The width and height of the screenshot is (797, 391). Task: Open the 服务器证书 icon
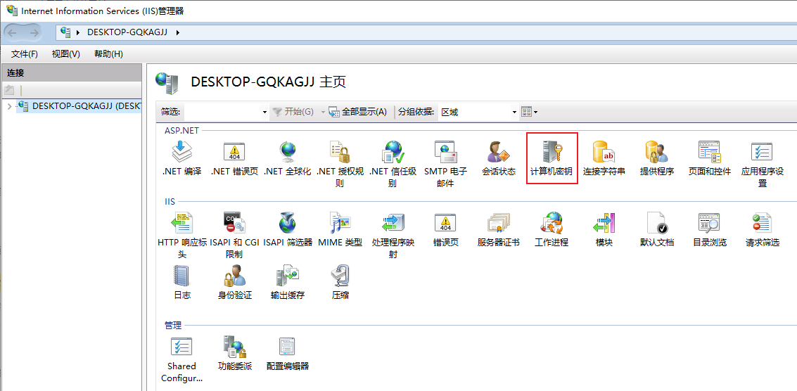coord(498,223)
